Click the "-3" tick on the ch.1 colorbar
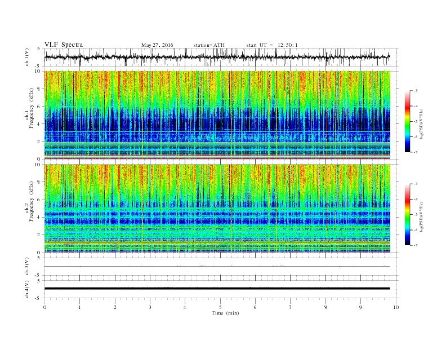The width and height of the screenshot is (446, 345). (415, 91)
